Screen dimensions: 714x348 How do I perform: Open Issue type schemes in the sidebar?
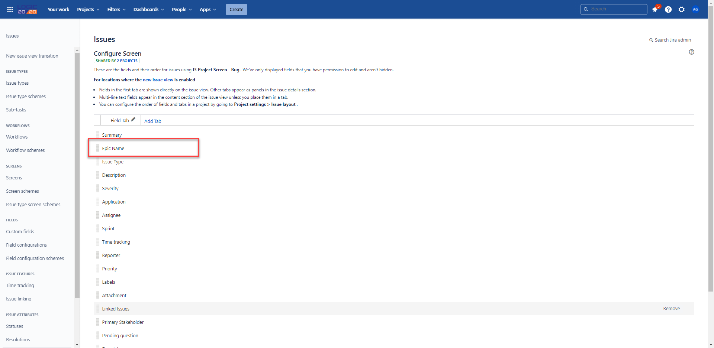click(x=26, y=96)
